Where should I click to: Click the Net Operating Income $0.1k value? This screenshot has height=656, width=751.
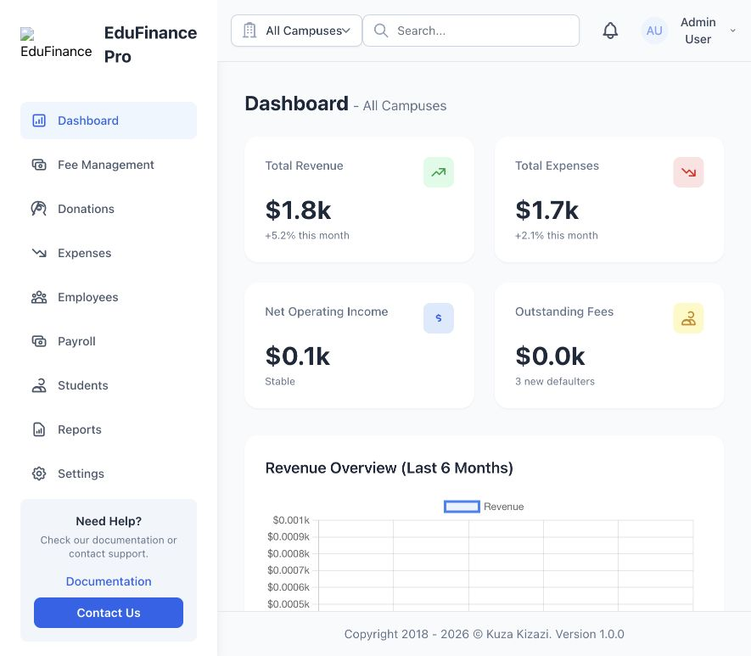298,356
